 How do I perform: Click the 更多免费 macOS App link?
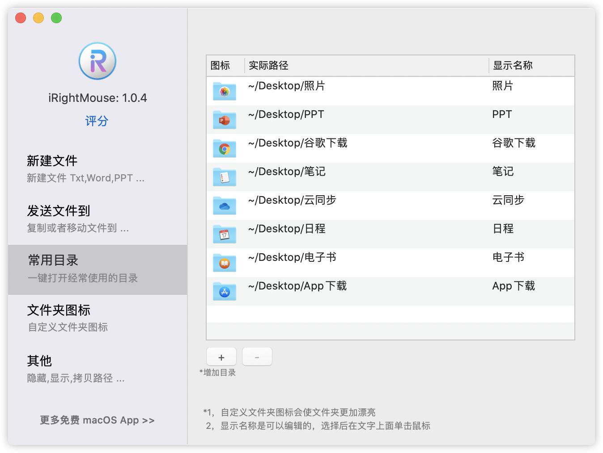(97, 420)
